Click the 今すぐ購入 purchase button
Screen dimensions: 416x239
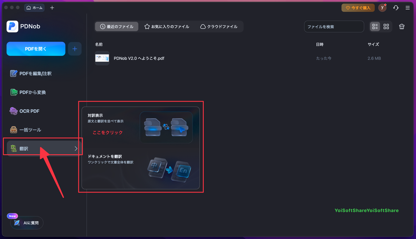pos(358,8)
